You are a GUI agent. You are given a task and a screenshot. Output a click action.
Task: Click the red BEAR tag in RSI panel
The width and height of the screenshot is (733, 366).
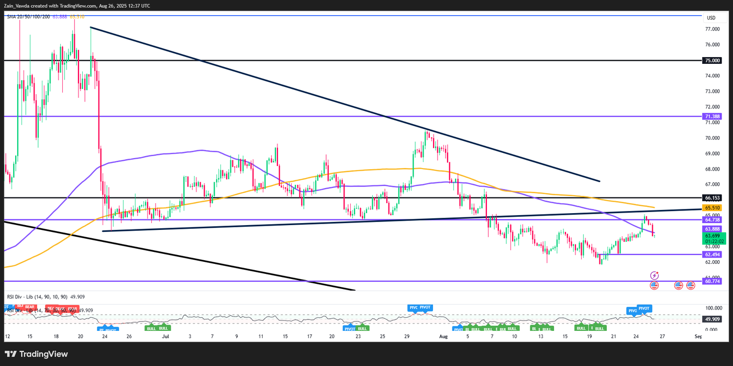pyautogui.click(x=29, y=306)
